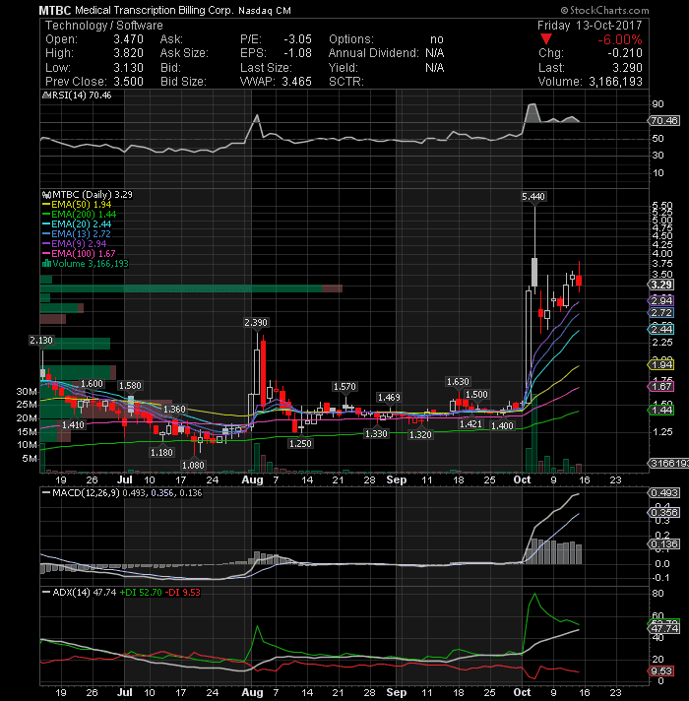Screen dimensions: 689x701
Task: Select the Prev Close value 3.500
Action: pyautogui.click(x=128, y=82)
